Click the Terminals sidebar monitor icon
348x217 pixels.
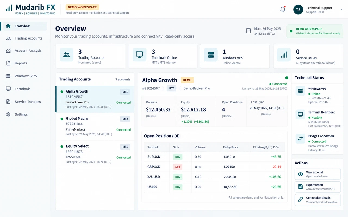pos(8,89)
